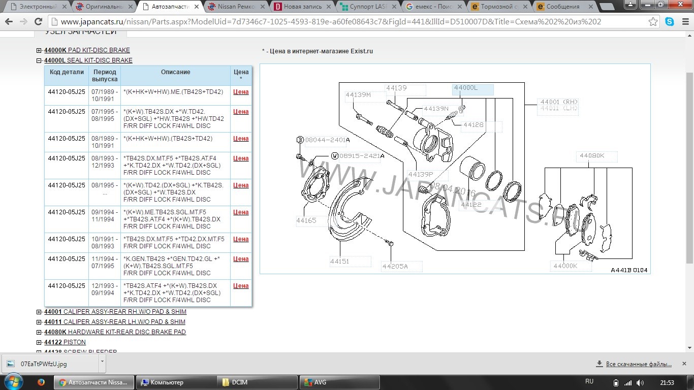Expand the 44080K HARDWARE KIT node
This screenshot has width=694, height=390.
pyautogui.click(x=39, y=332)
